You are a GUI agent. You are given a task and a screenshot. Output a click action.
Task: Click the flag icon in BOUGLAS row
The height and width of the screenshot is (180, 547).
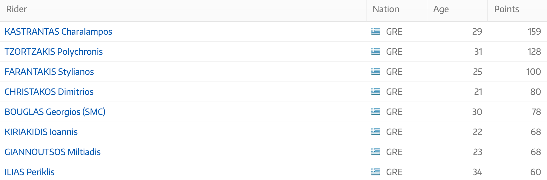[x=376, y=112]
